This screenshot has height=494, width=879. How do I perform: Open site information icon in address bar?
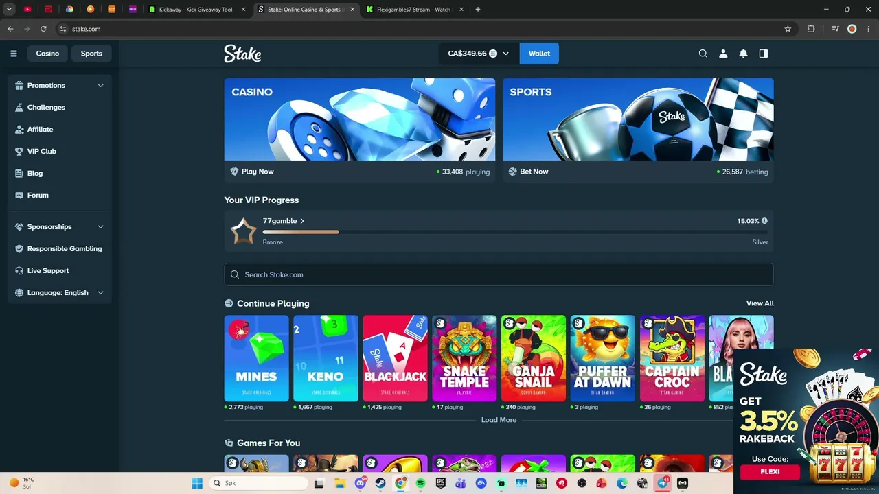tap(62, 29)
